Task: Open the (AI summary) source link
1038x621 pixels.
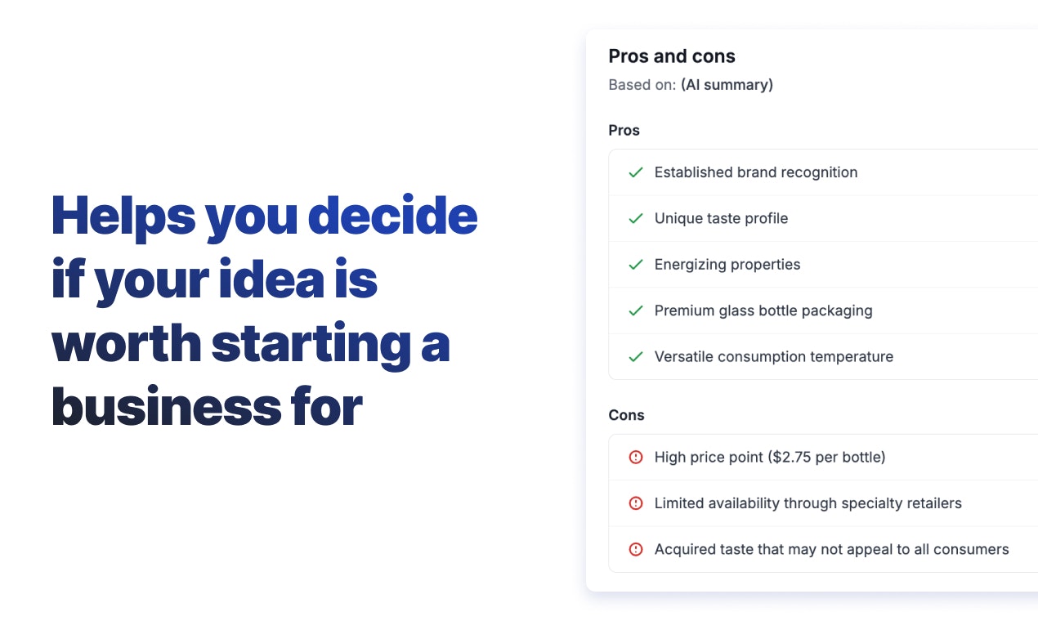Action: (x=727, y=85)
